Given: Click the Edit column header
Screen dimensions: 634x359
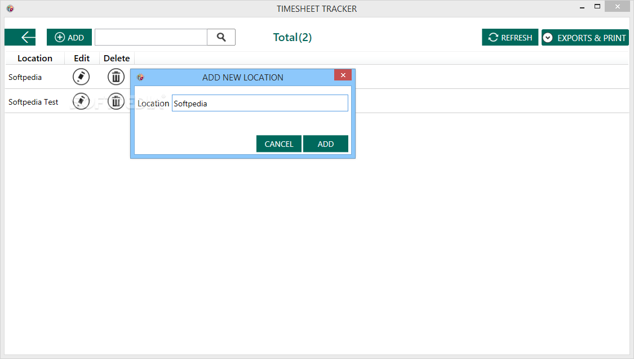Looking at the screenshot, I should tap(82, 58).
